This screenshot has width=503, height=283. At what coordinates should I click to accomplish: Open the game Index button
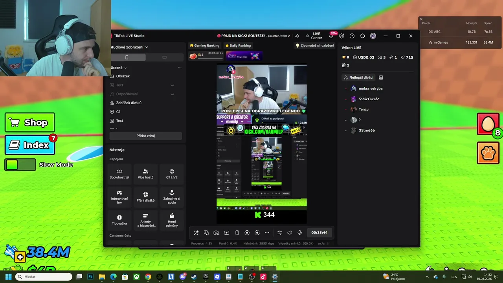click(30, 145)
